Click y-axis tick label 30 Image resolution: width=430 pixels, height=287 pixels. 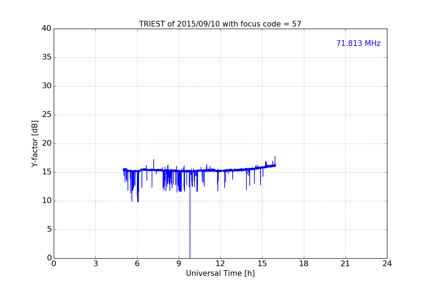click(x=47, y=86)
